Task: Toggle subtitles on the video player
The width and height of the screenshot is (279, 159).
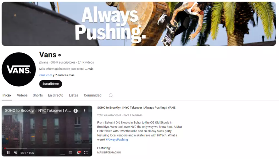Action: coord(70,153)
